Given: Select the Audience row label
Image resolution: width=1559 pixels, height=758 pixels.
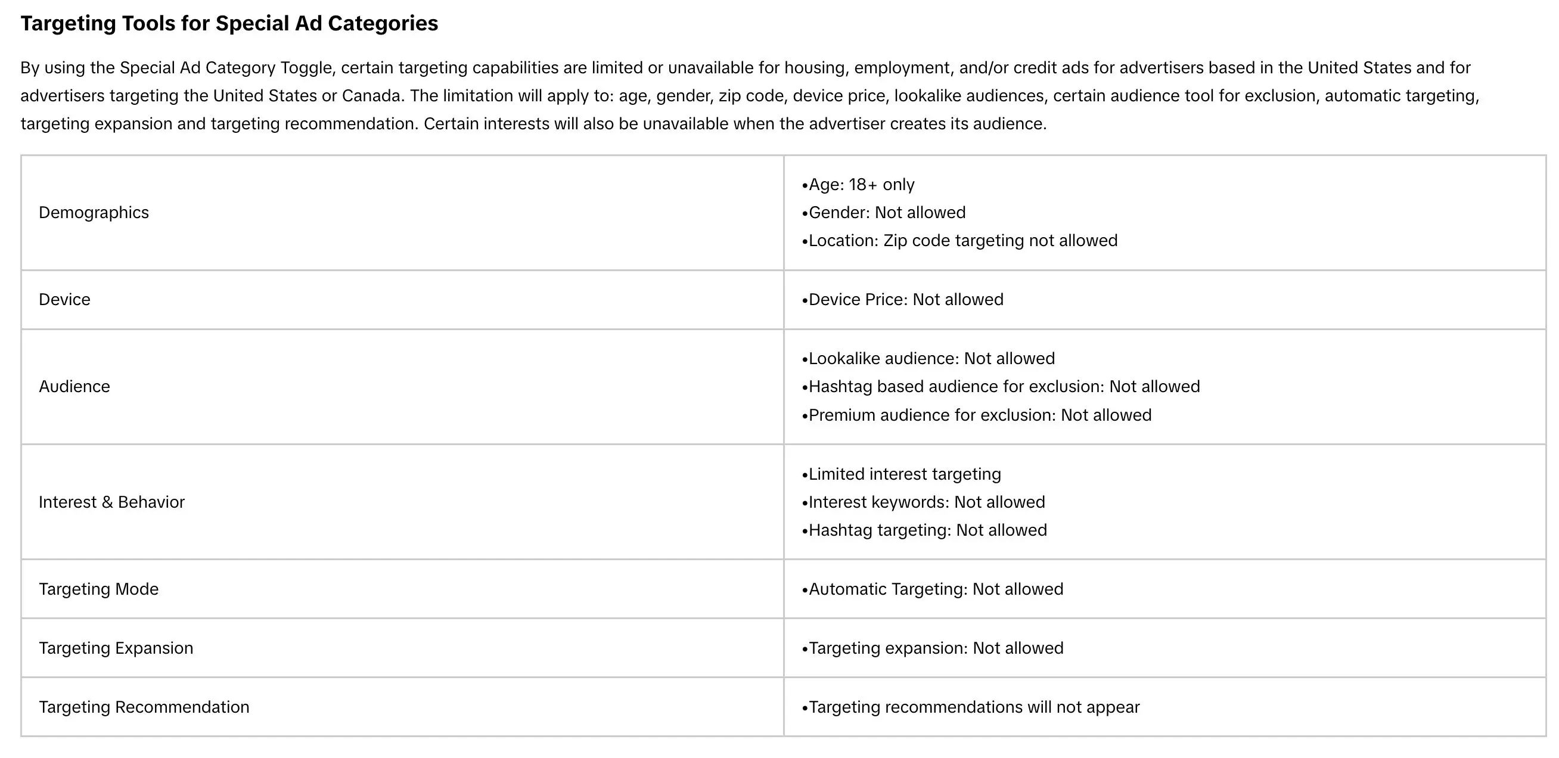Looking at the screenshot, I should click(x=74, y=387).
